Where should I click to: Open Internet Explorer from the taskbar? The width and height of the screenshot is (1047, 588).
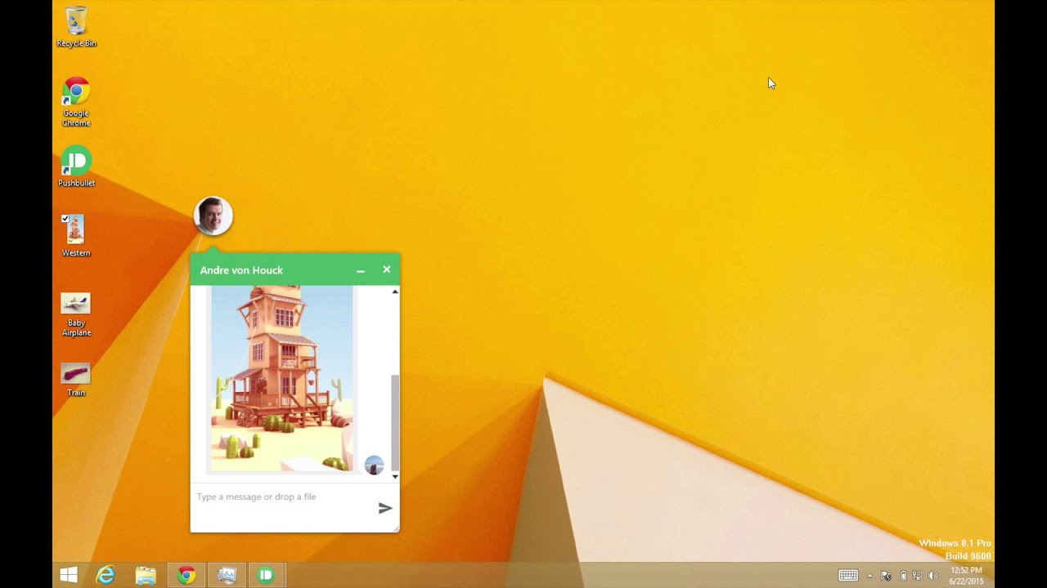tap(106, 575)
